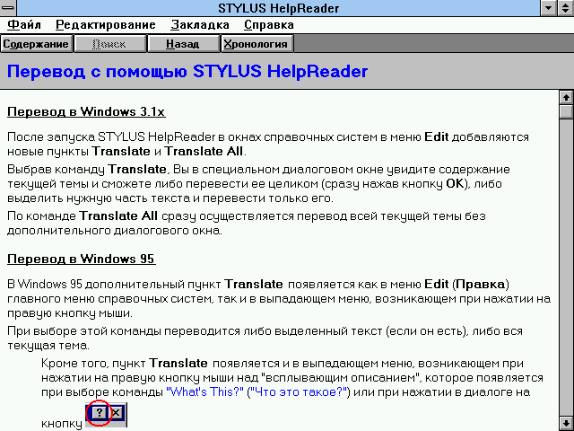Image resolution: width=574 pixels, height=431 pixels.
Task: Minimize the window via the title bar down arrow
Action: coord(549,8)
